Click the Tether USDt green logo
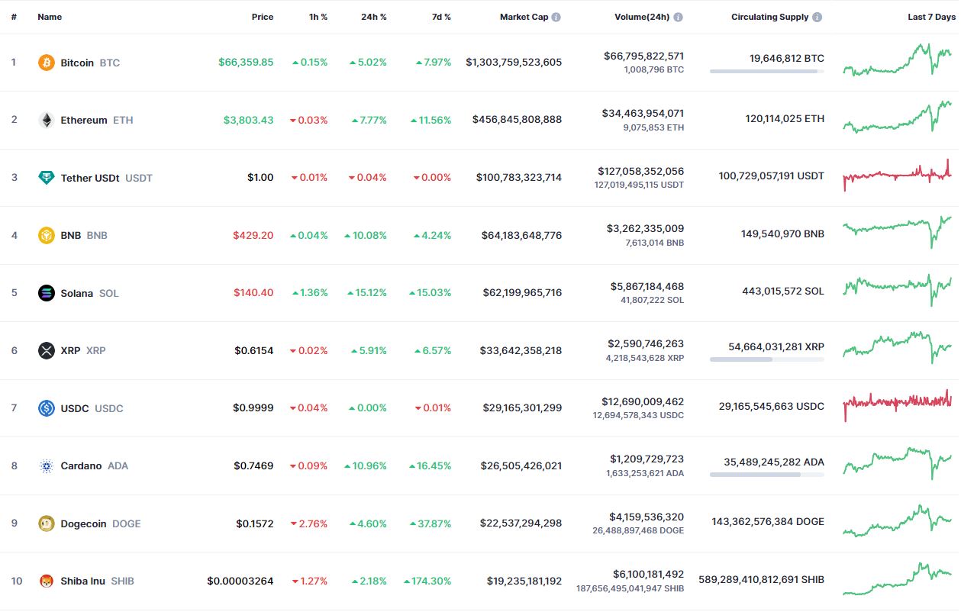This screenshot has height=612, width=961. [x=47, y=178]
